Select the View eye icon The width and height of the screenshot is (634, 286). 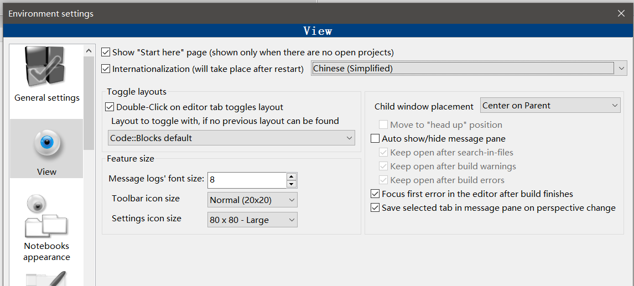click(46, 144)
